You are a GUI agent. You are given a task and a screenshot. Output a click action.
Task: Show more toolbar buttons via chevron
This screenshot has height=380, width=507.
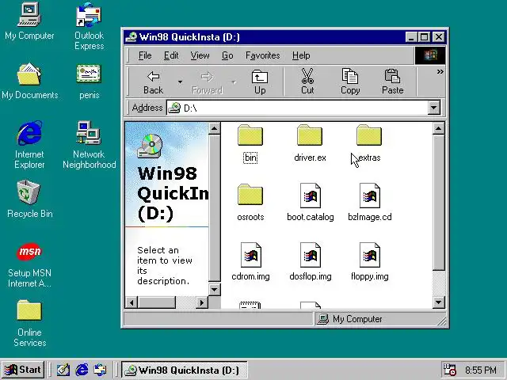[440, 71]
